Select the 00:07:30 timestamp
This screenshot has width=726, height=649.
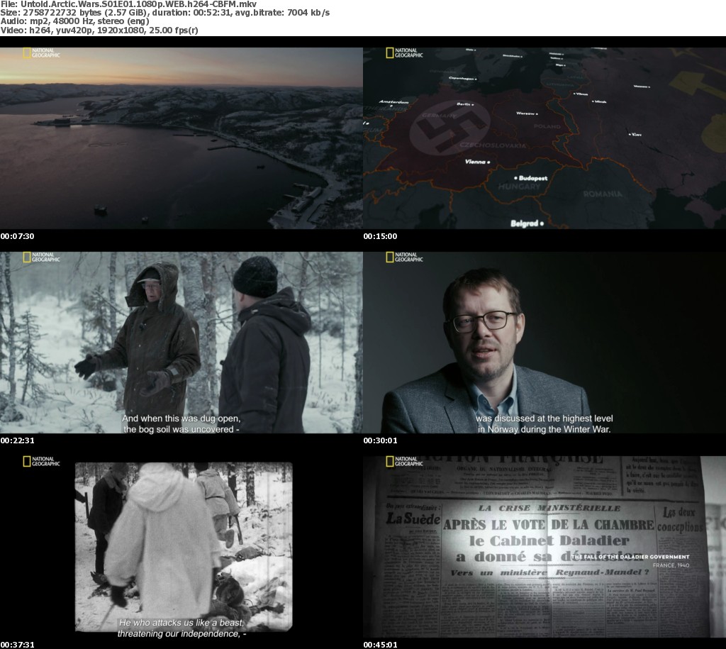[17, 236]
